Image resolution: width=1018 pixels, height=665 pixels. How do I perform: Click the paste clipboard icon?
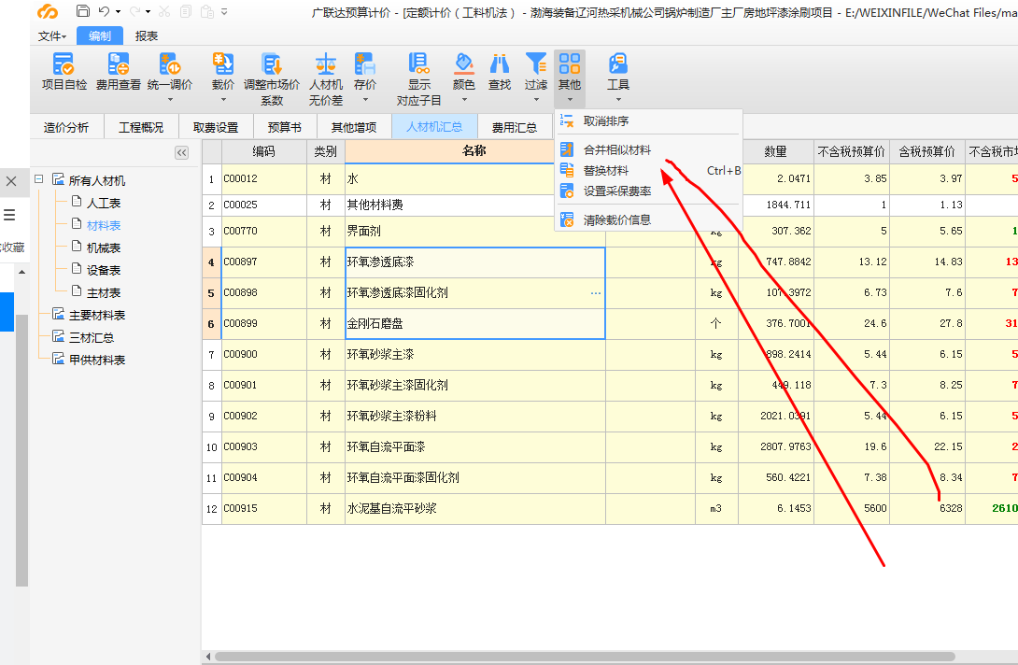(x=207, y=11)
